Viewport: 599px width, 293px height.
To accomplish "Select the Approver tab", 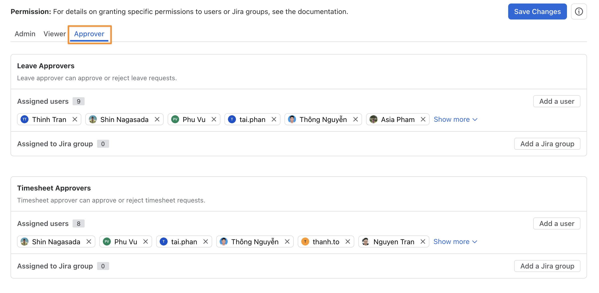I will pyautogui.click(x=89, y=34).
